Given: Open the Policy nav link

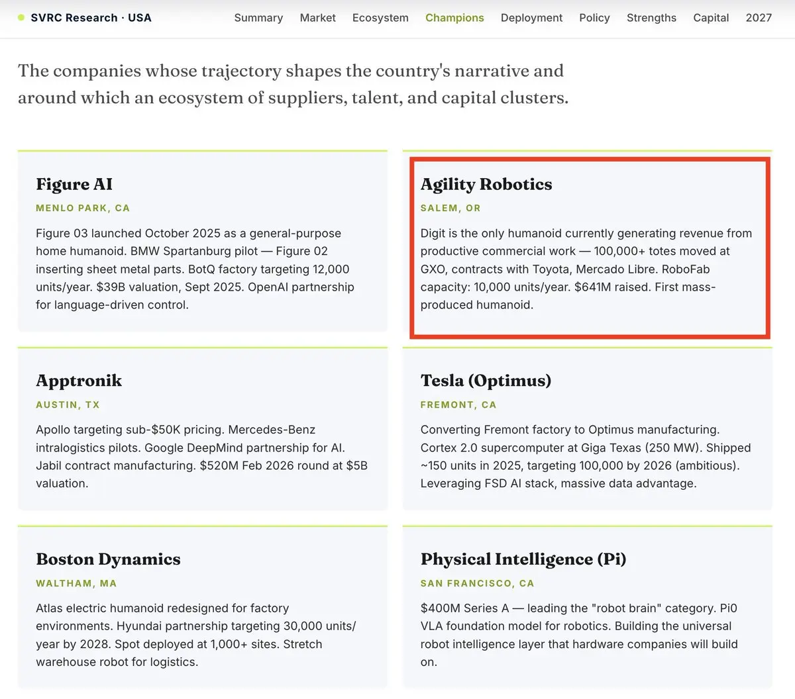Looking at the screenshot, I should pos(594,18).
